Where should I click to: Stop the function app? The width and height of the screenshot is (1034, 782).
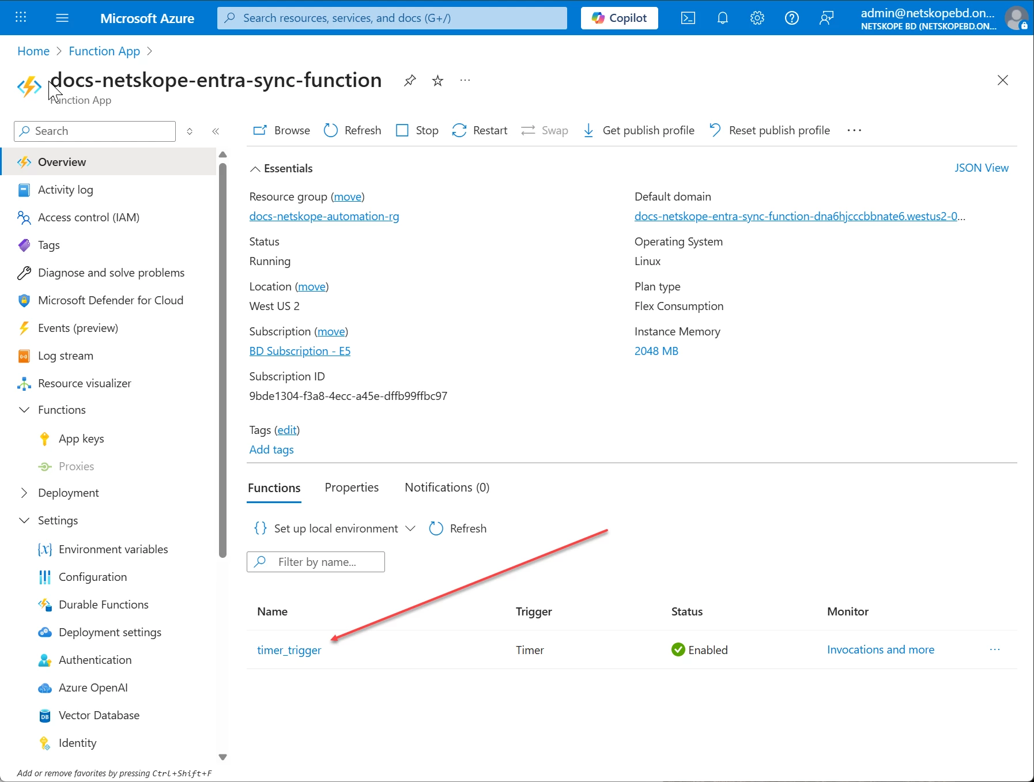[x=417, y=130]
